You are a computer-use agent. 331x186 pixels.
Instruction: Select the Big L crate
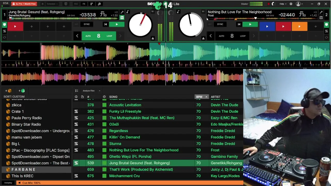pyautogui.click(x=16, y=144)
